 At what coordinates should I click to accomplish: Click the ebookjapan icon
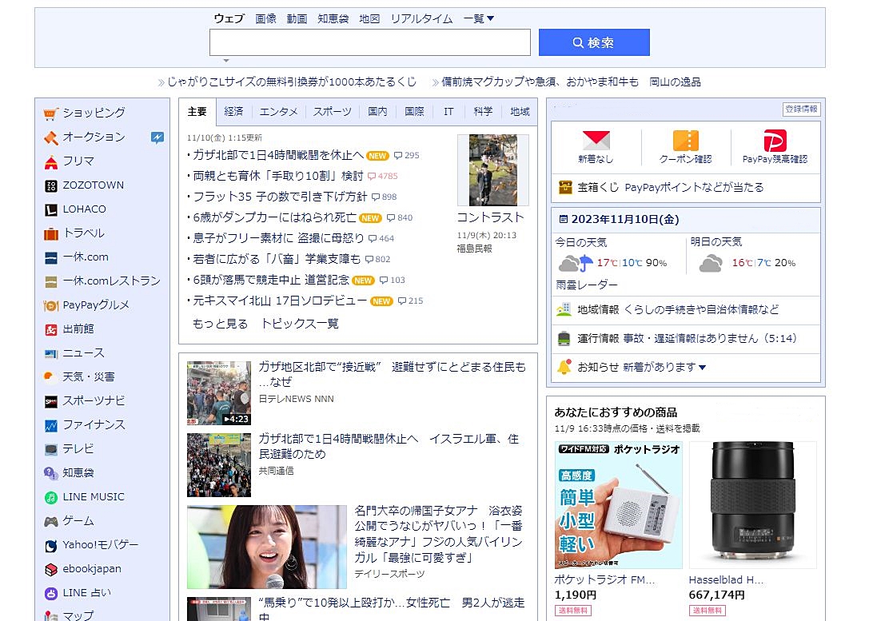click(x=50, y=569)
